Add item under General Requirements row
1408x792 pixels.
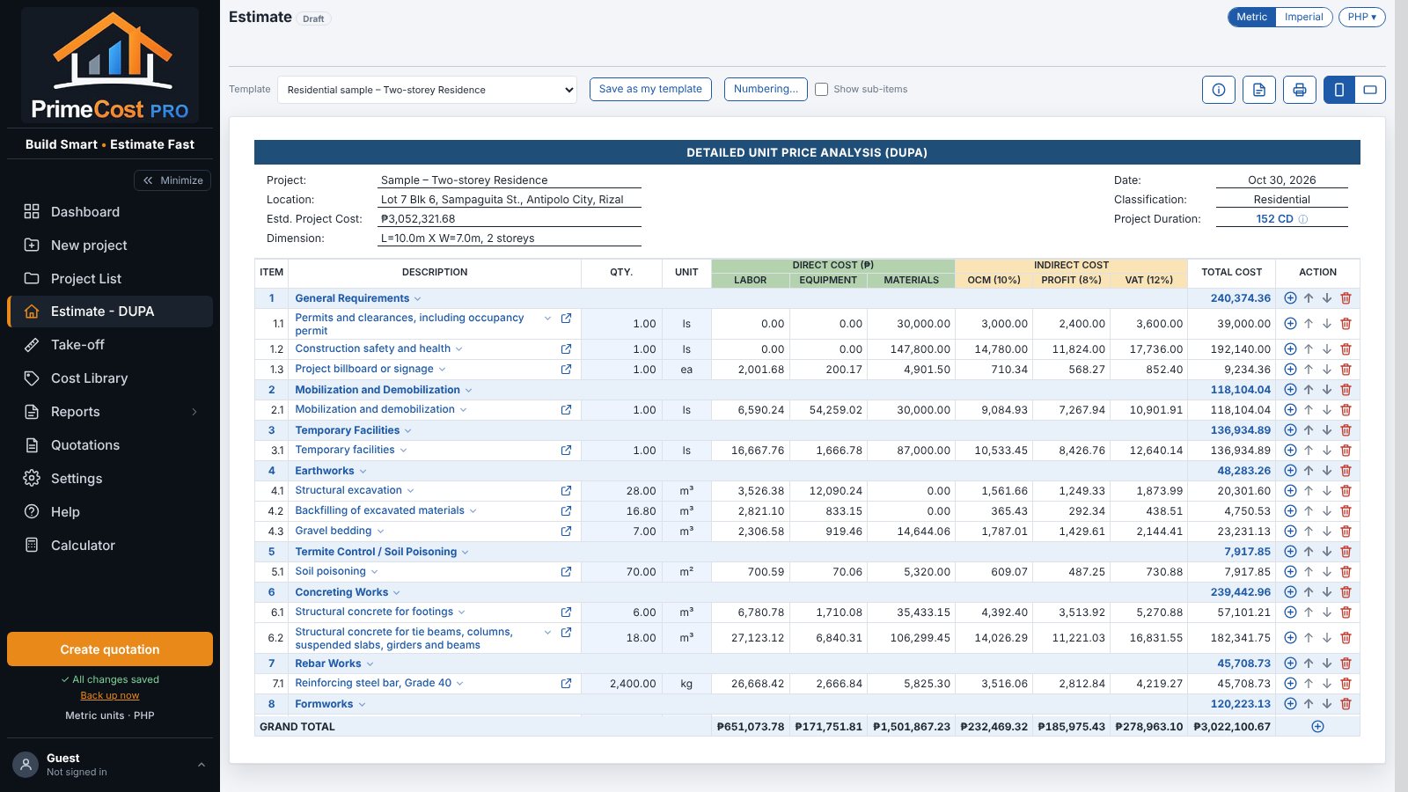point(1290,298)
